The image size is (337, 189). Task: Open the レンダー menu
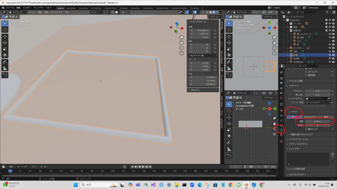[x=27, y=8]
